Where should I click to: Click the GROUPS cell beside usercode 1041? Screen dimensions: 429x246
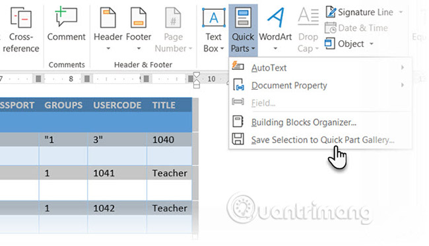point(63,173)
